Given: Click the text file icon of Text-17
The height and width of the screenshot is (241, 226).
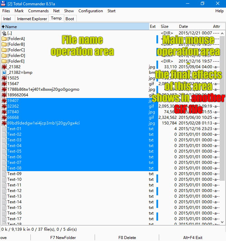Looking at the screenshot, I should pos(4,219).
